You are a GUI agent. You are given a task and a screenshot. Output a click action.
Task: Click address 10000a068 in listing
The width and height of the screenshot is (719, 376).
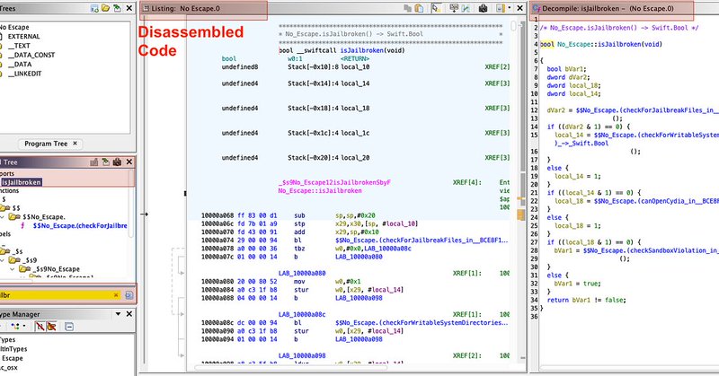click(x=217, y=215)
